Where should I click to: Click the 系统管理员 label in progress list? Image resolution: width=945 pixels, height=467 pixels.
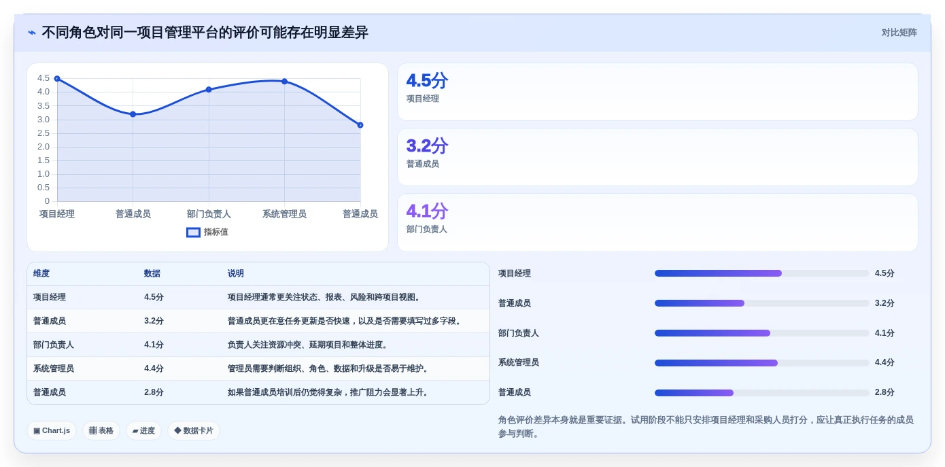pyautogui.click(x=519, y=363)
